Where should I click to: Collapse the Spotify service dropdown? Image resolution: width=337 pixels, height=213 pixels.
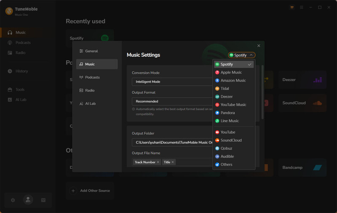pos(242,55)
